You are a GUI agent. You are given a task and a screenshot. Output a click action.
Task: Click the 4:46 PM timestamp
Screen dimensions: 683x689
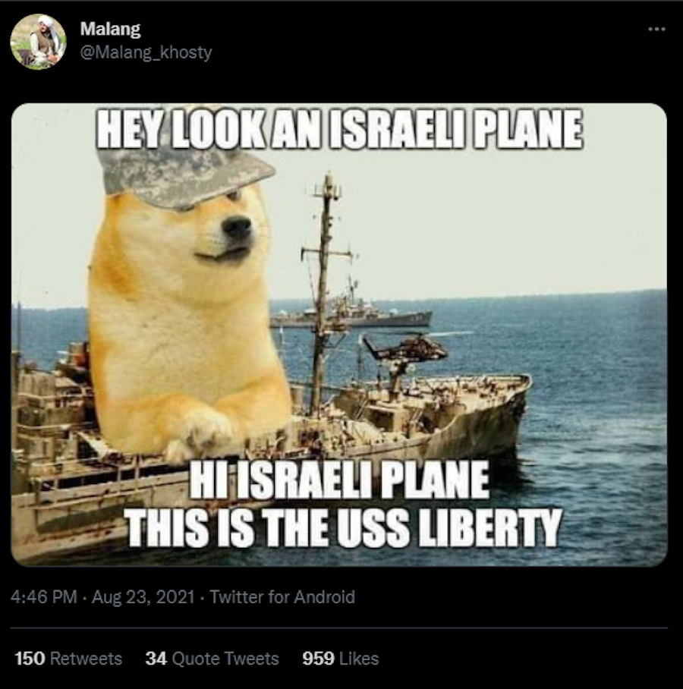coord(43,597)
